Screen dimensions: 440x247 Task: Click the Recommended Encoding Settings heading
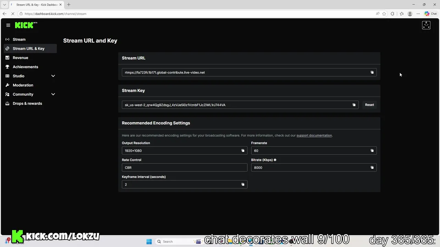[156, 123]
